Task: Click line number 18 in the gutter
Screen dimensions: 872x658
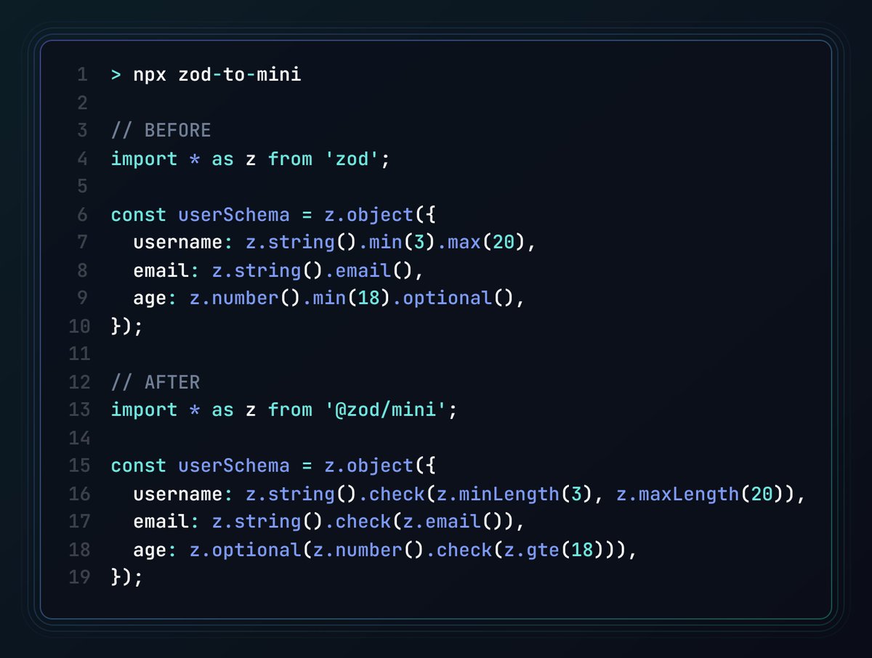Action: [78, 550]
